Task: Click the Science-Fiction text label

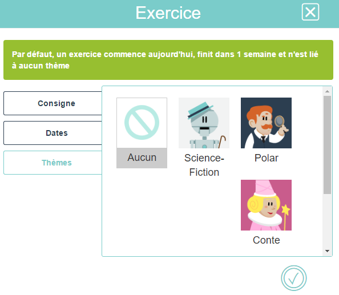Action: (x=204, y=165)
